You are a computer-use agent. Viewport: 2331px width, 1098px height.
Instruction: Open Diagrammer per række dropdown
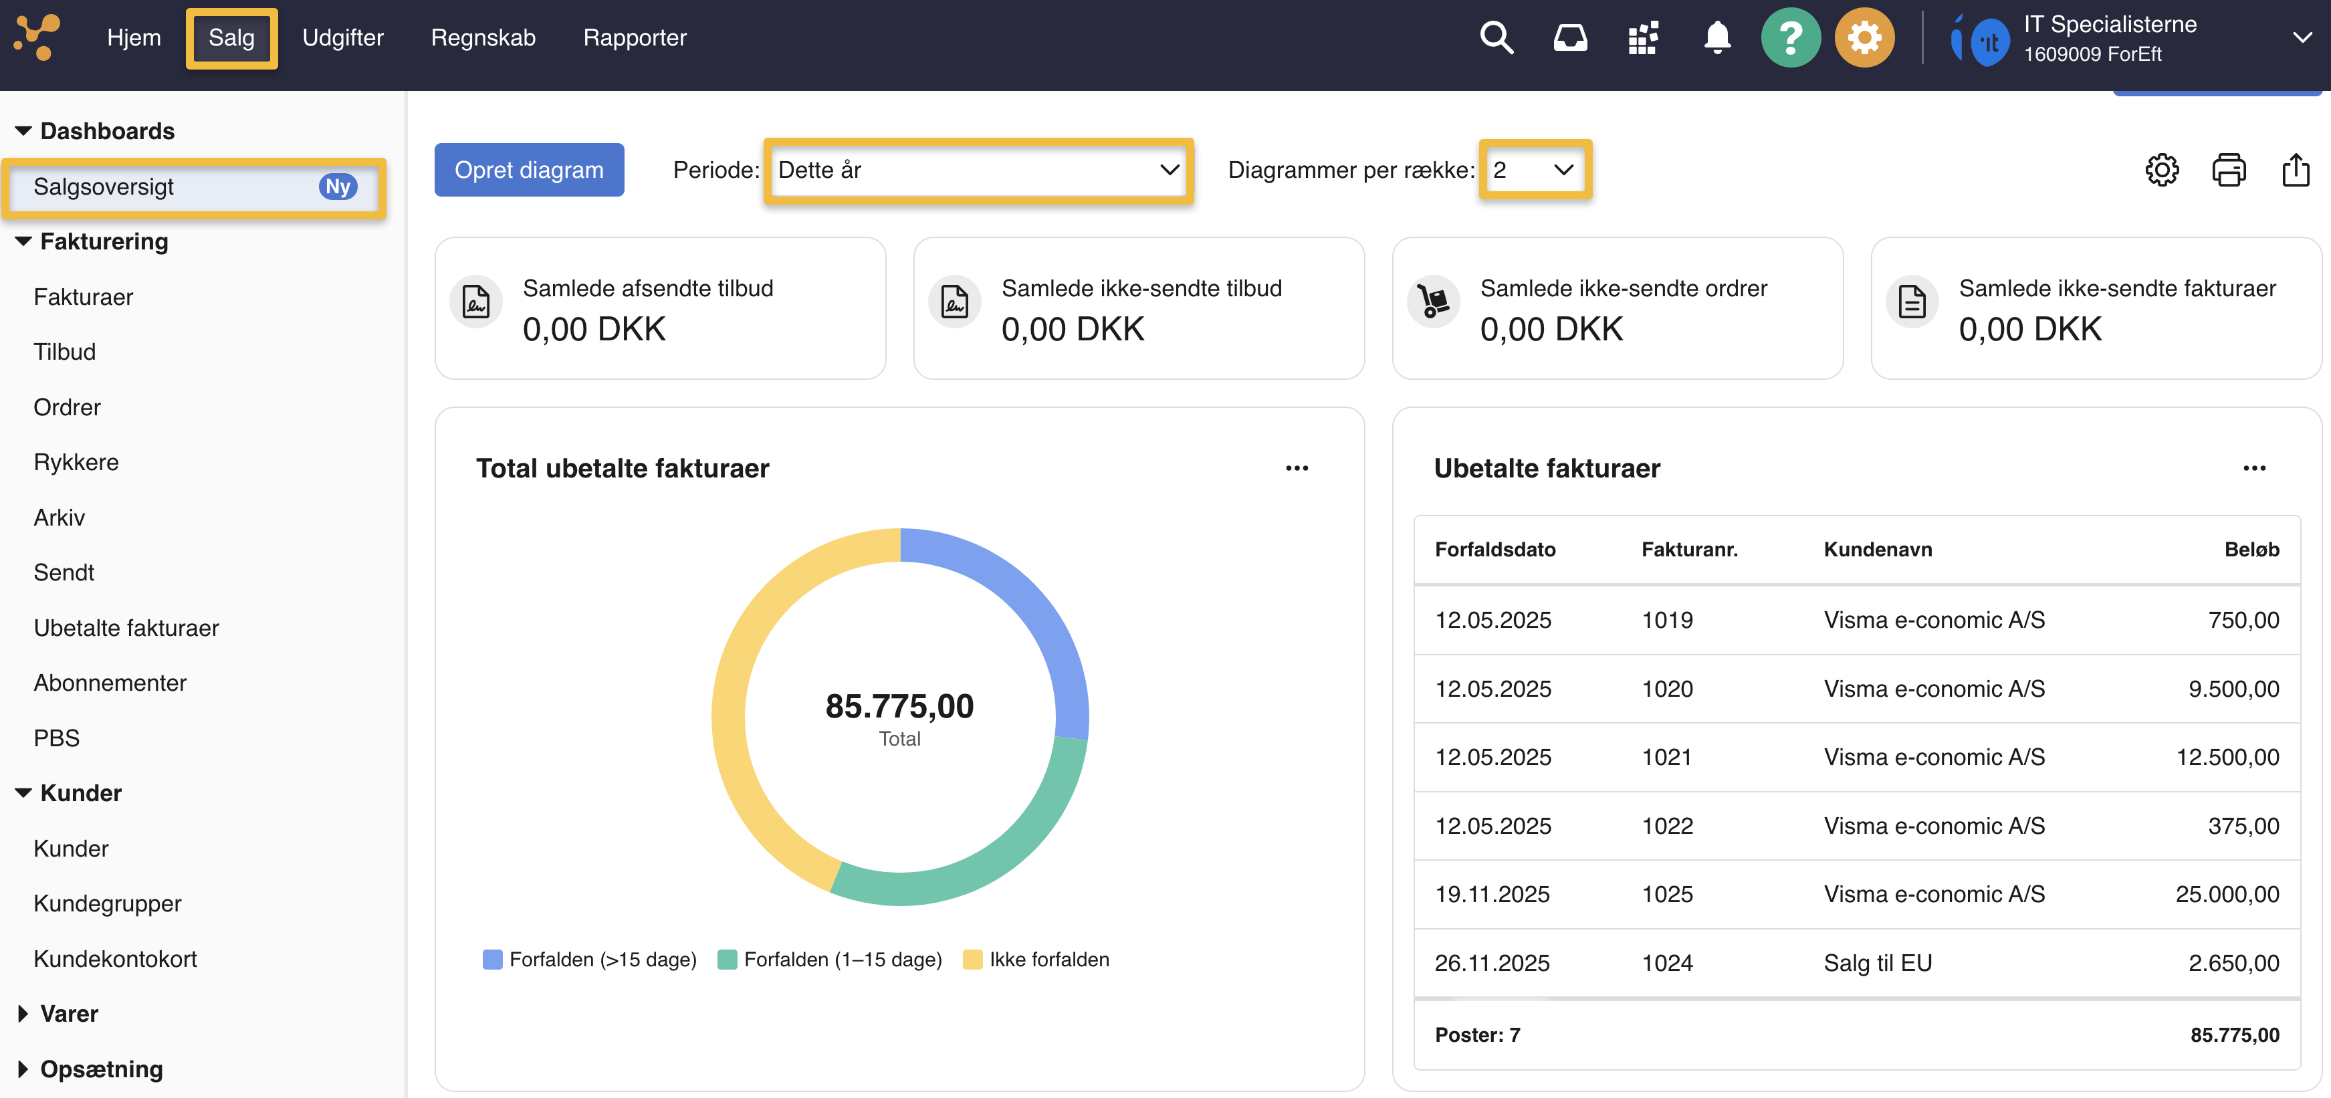point(1535,170)
